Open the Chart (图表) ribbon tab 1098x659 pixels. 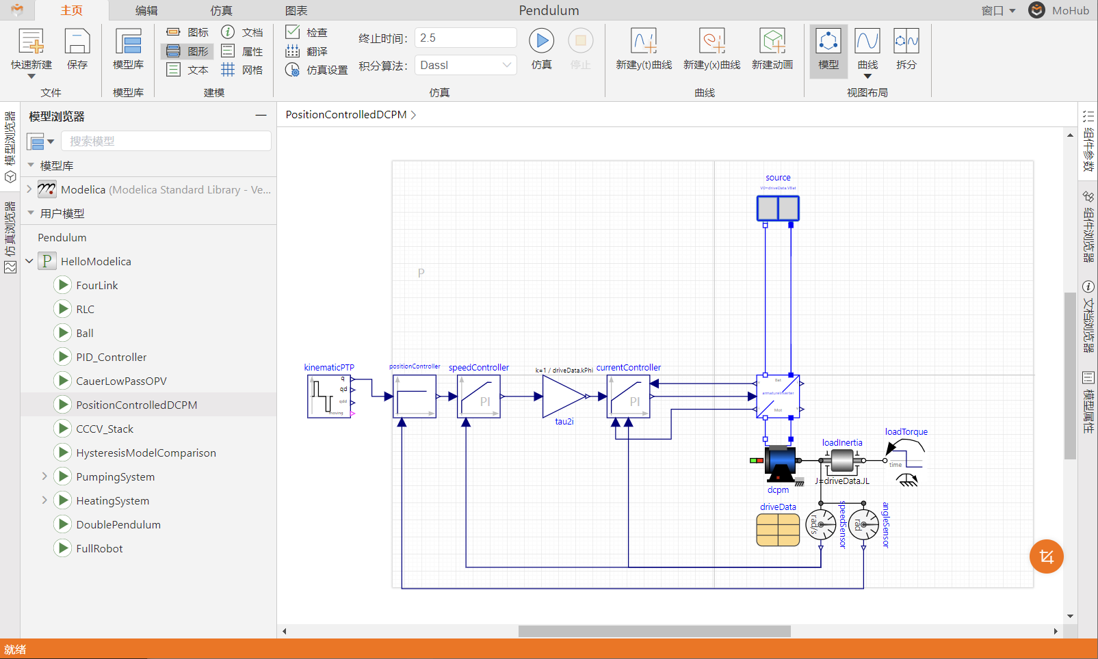pyautogui.click(x=296, y=10)
